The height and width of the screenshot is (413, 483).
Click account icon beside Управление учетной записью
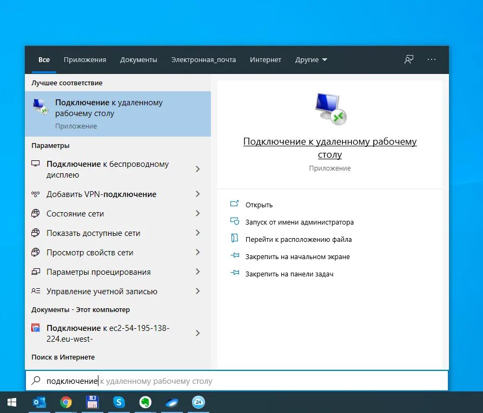click(x=36, y=291)
